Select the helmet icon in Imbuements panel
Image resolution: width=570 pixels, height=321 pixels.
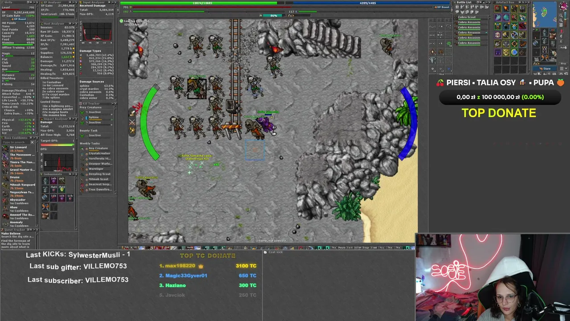[45, 180]
